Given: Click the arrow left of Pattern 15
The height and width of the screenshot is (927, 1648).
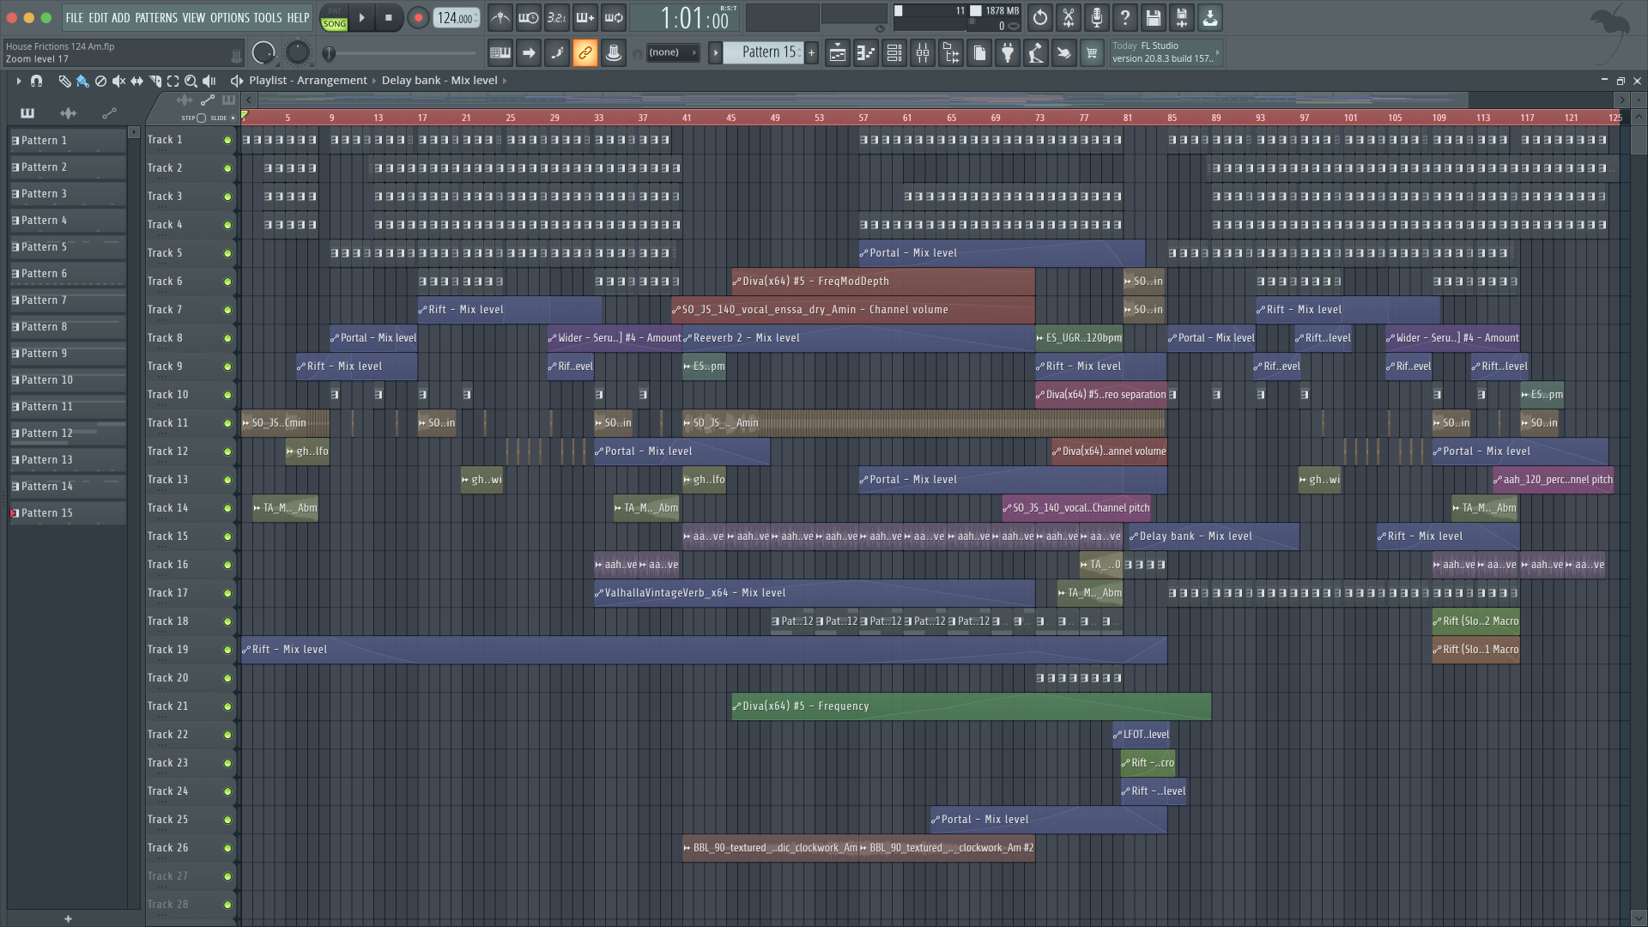Looking at the screenshot, I should [x=715, y=53].
